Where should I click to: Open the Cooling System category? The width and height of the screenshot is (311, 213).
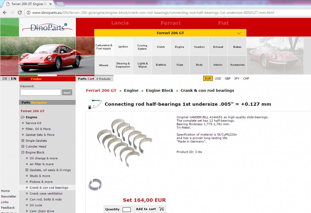pos(142,47)
